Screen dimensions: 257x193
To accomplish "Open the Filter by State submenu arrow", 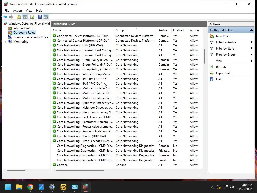I will [252, 49].
